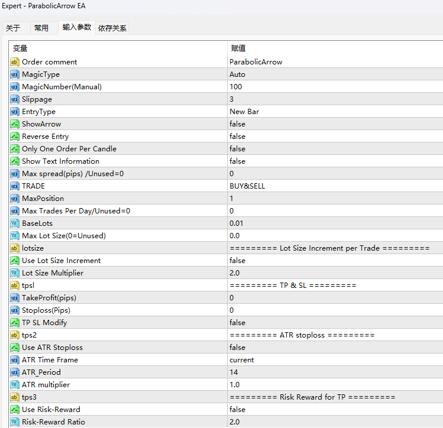This screenshot has height=428, width=443.
Task: Click the double icon next to BaseLots
Action: (15, 223)
